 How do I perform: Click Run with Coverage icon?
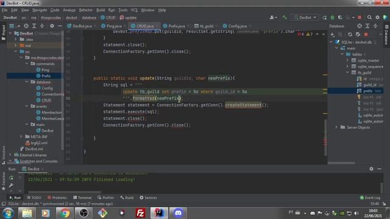(x=340, y=18)
